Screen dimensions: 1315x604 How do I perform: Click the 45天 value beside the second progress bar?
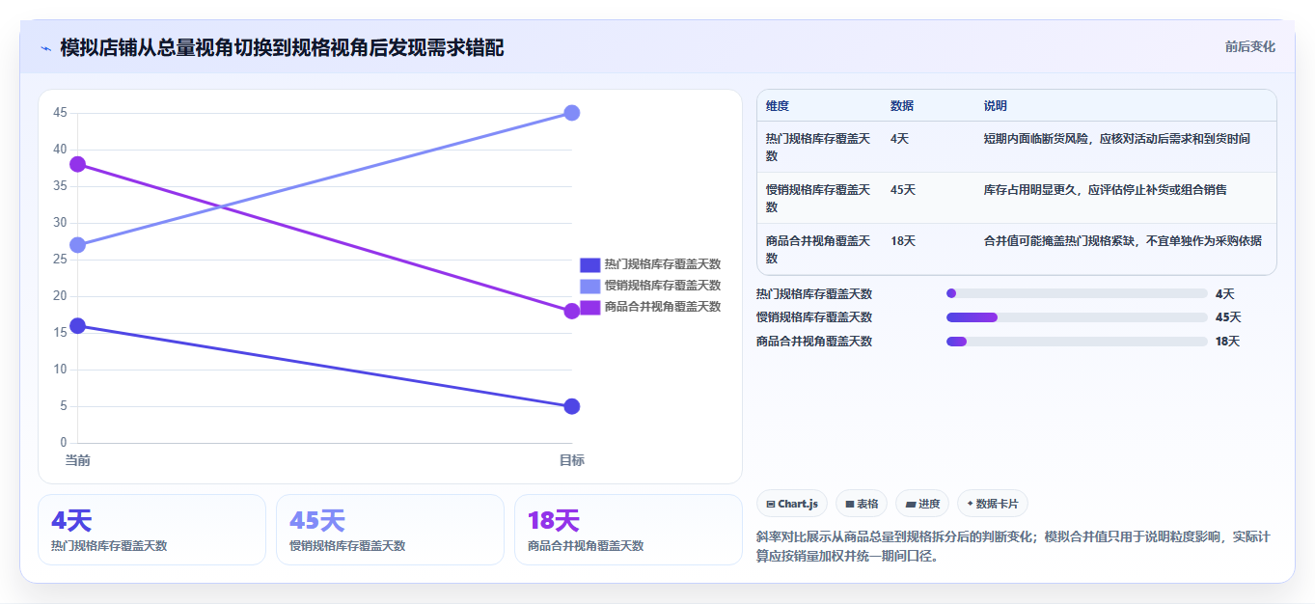(x=1228, y=317)
